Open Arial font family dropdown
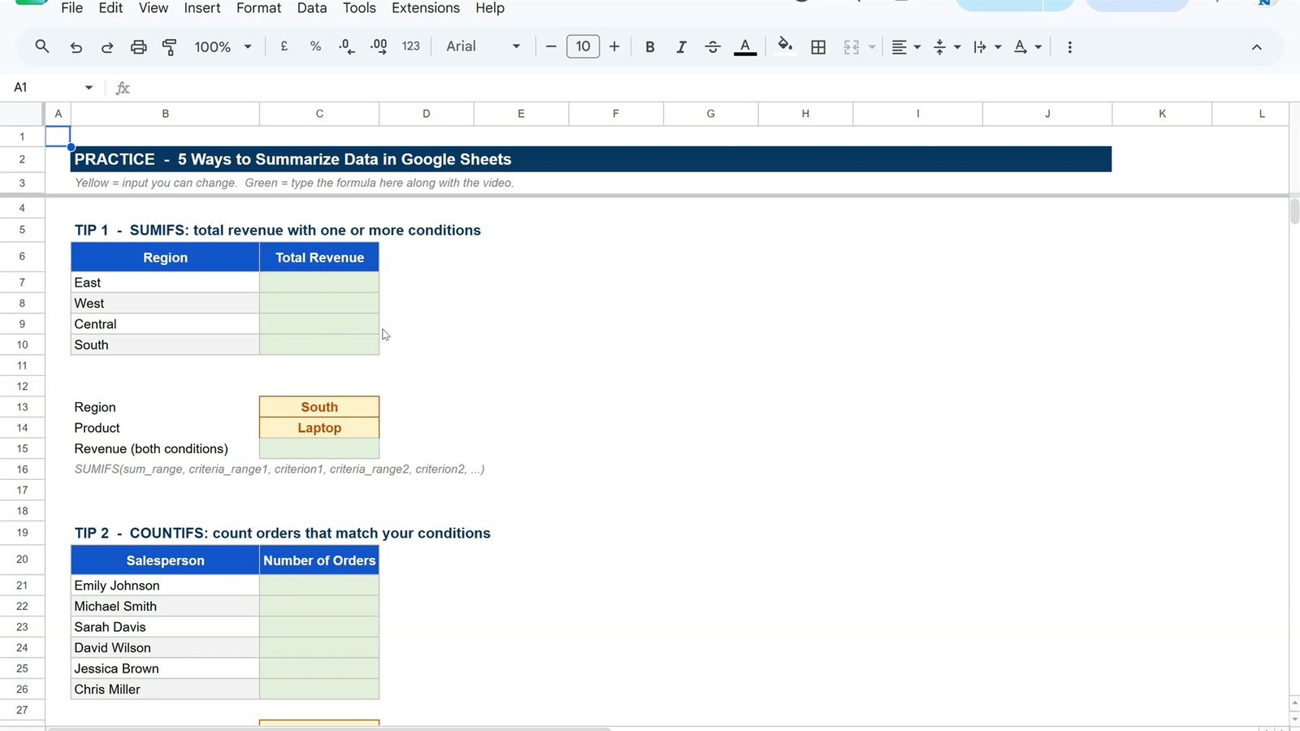The image size is (1300, 731). point(483,46)
